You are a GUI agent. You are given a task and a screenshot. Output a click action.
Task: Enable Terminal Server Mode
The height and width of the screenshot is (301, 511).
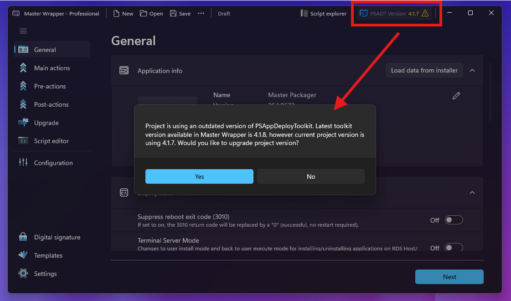[x=454, y=247]
